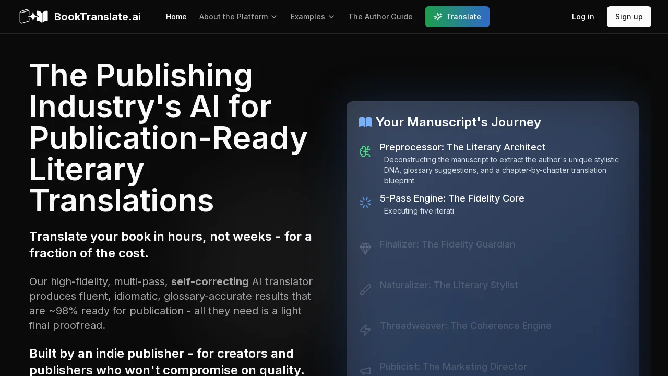The height and width of the screenshot is (376, 668).
Task: Select the Finalizer: The Fidelity Guardian step
Action: (x=447, y=244)
